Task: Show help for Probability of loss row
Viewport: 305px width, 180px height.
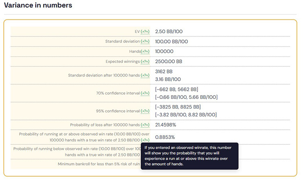Action: pos(145,124)
